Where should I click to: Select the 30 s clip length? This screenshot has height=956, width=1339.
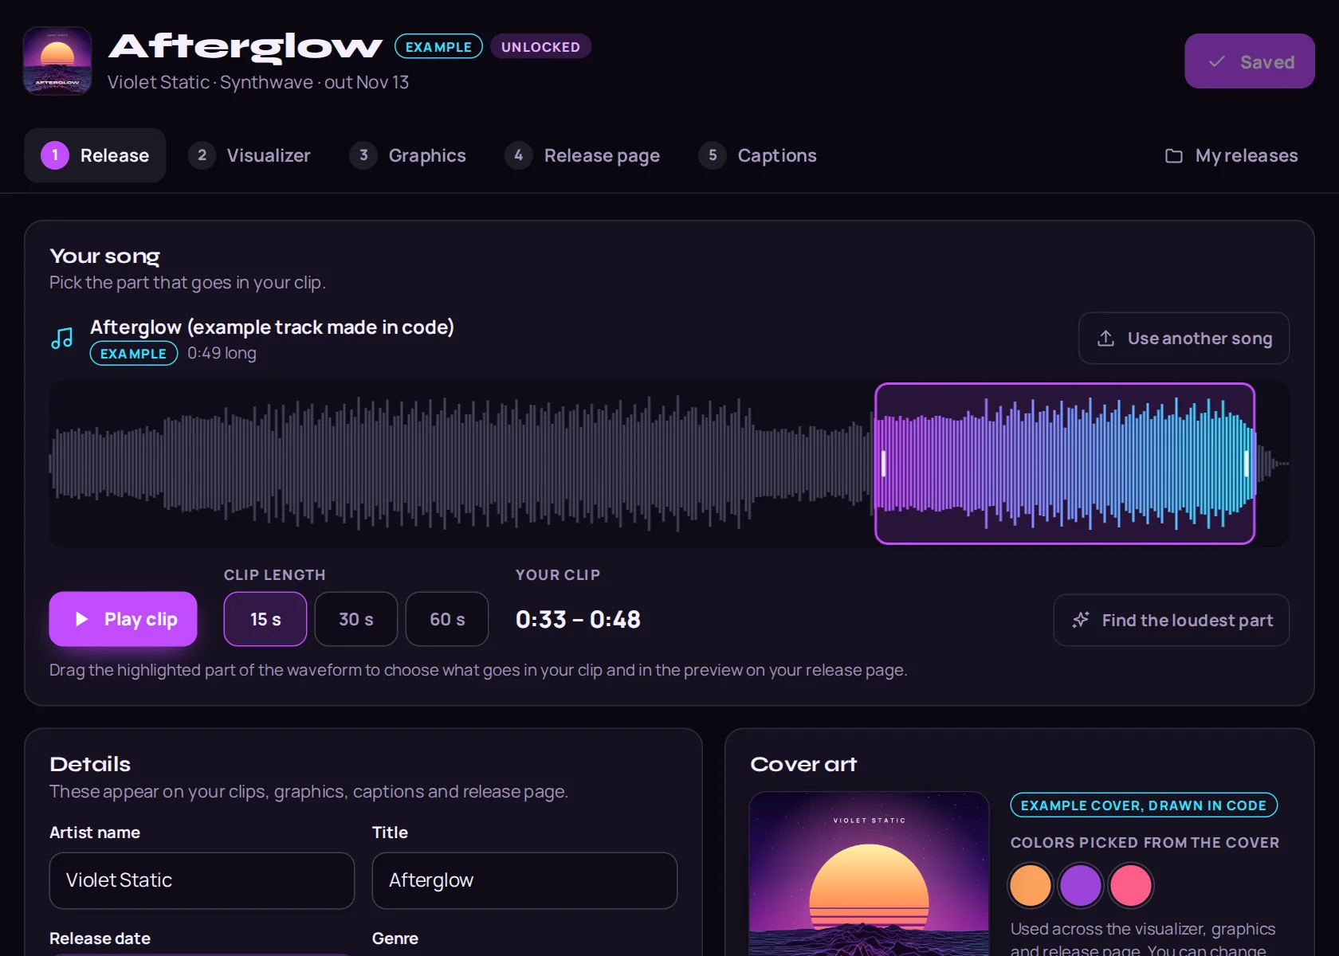point(356,619)
